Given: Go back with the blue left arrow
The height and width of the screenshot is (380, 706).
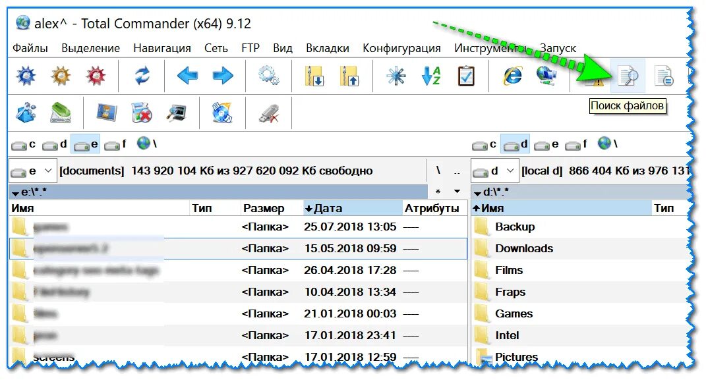Looking at the screenshot, I should [187, 76].
